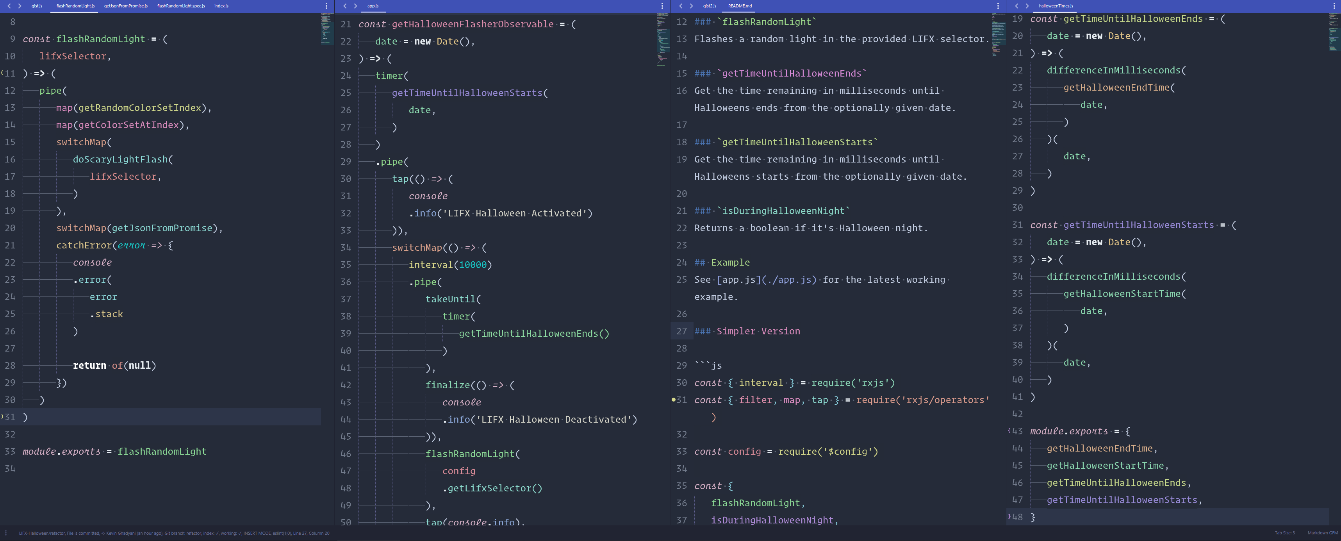This screenshot has width=1341, height=541.
Task: Click line number 27 in README gutter
Action: pos(681,331)
